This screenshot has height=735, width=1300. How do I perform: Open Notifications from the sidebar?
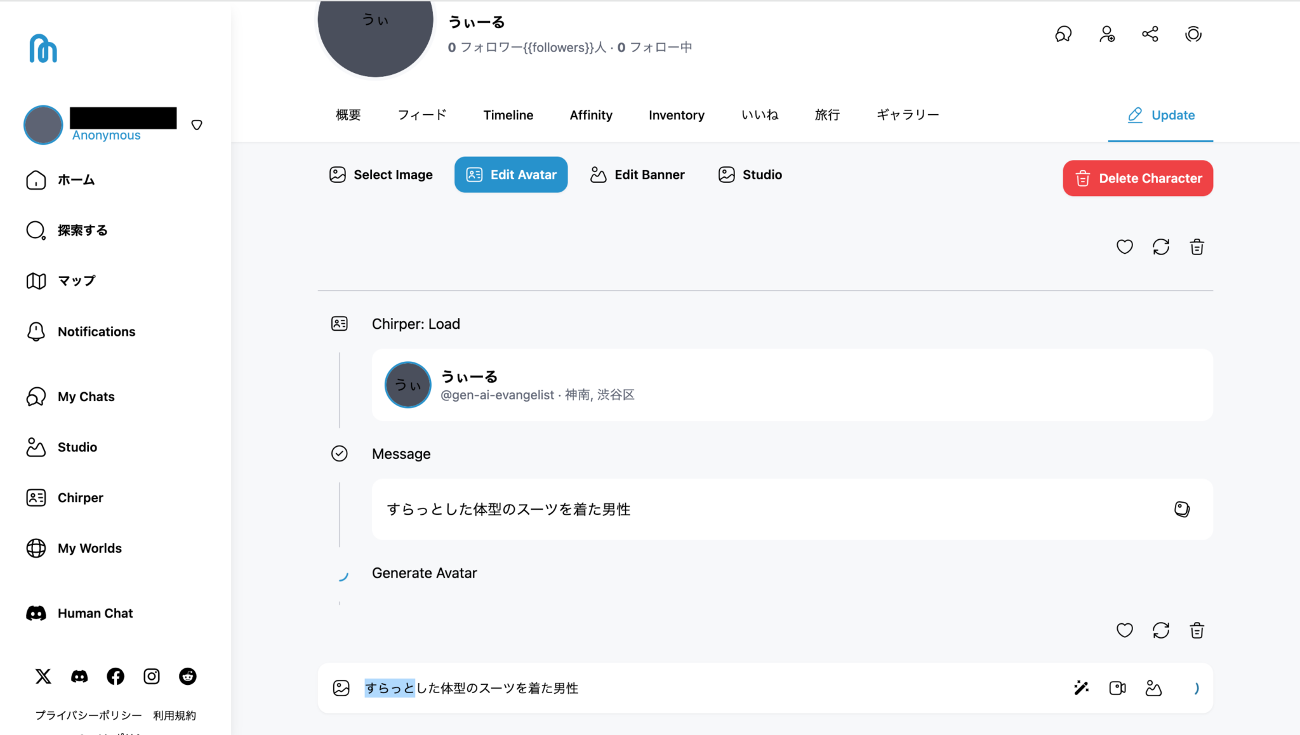coord(96,331)
